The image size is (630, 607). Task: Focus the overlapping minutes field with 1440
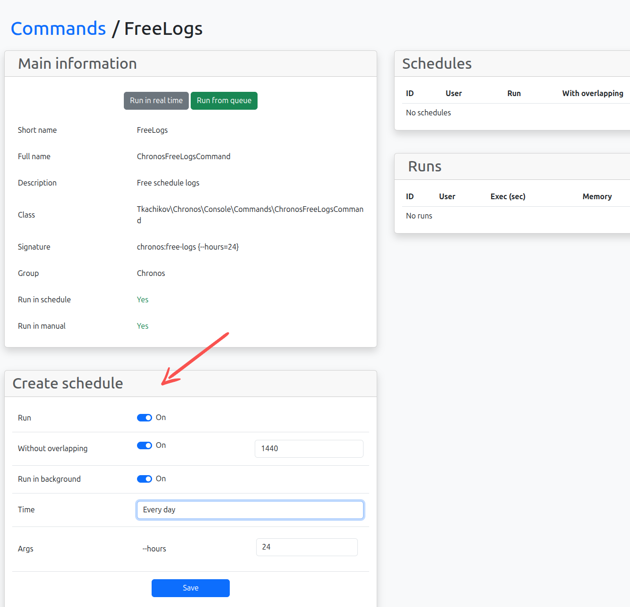tap(308, 449)
